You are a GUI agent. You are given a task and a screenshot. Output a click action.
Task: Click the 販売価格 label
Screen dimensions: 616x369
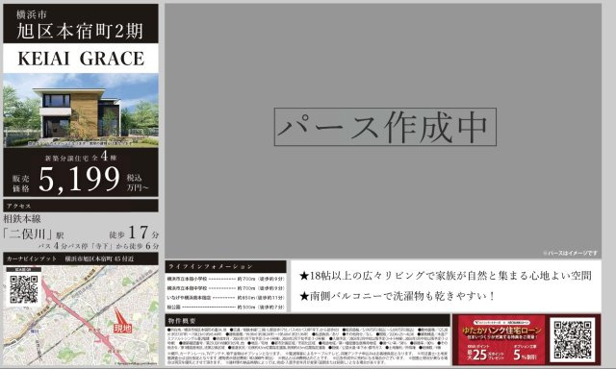point(21,184)
